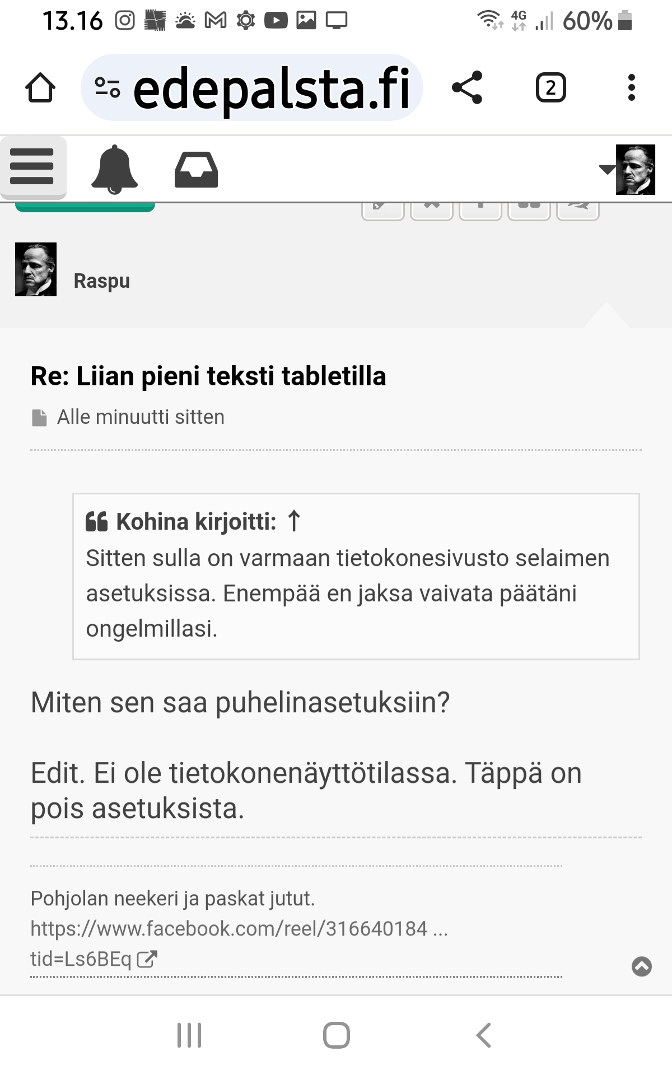Expand the user profile dropdown arrow

tap(606, 169)
